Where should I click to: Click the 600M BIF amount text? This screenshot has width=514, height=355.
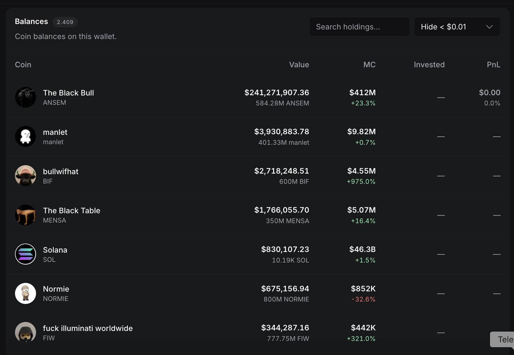click(x=294, y=181)
